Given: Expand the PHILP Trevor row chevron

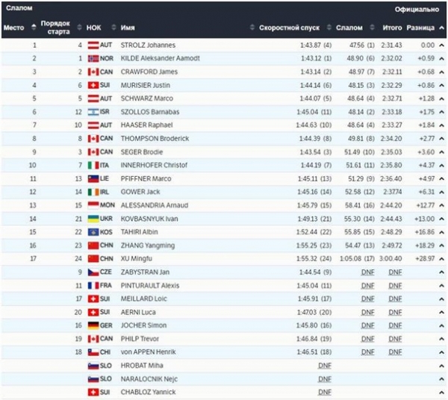Looking at the screenshot, I should [442, 339].
